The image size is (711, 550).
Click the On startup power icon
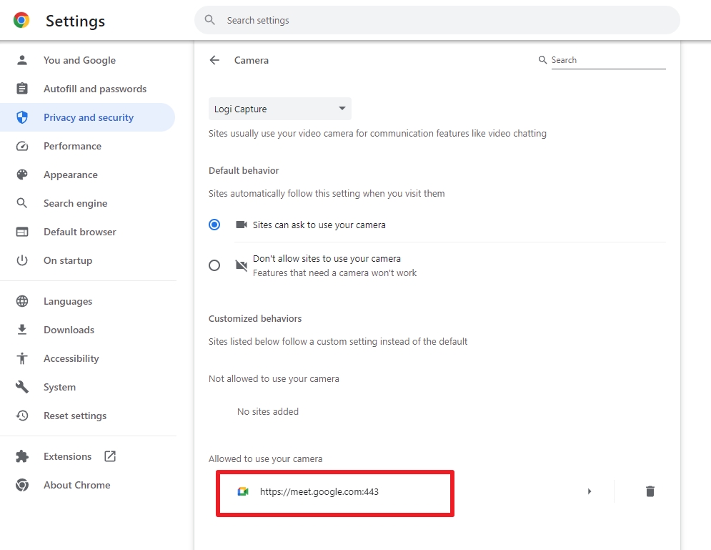point(21,260)
